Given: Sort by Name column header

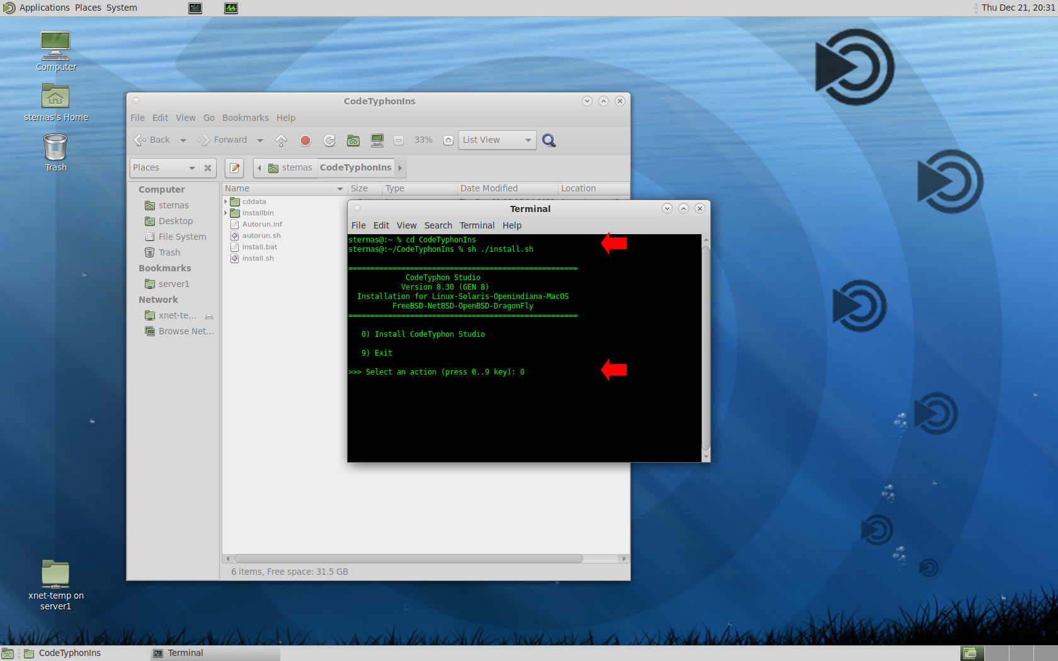Looking at the screenshot, I should [x=284, y=189].
